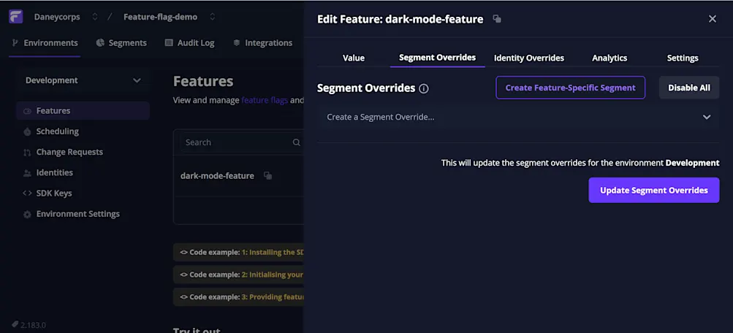This screenshot has width=733, height=333.
Task: Open the Create a Segment Override dropdown
Action: coord(518,118)
